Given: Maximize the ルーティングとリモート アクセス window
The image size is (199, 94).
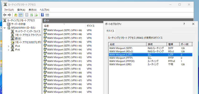Looking at the screenshot, I should 179,4.
